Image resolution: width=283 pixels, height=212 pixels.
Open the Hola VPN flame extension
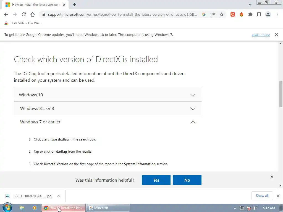pos(242,14)
